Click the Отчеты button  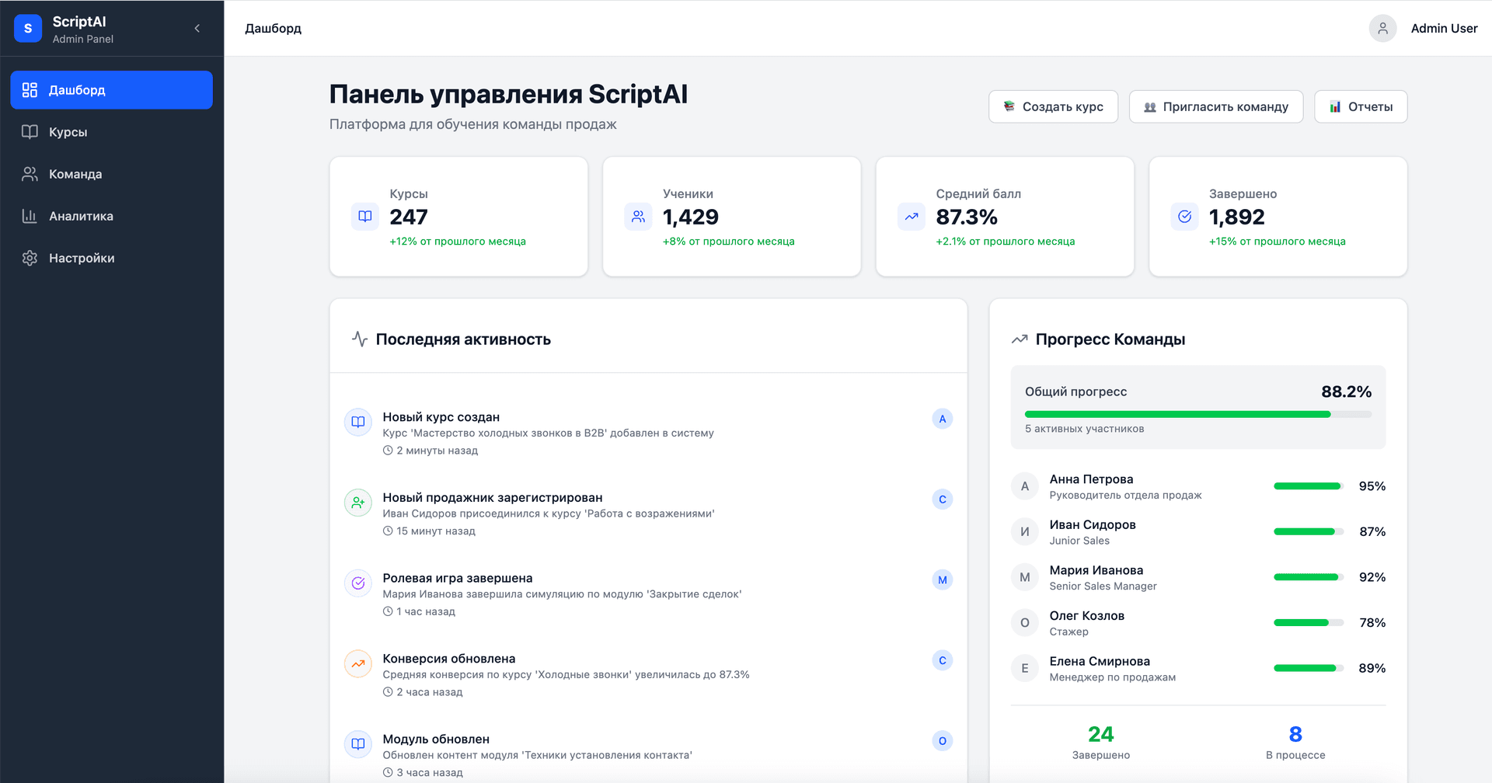[1361, 107]
